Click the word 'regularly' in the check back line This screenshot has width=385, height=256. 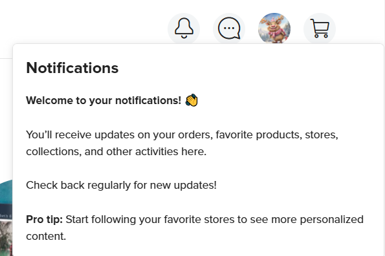tap(109, 185)
